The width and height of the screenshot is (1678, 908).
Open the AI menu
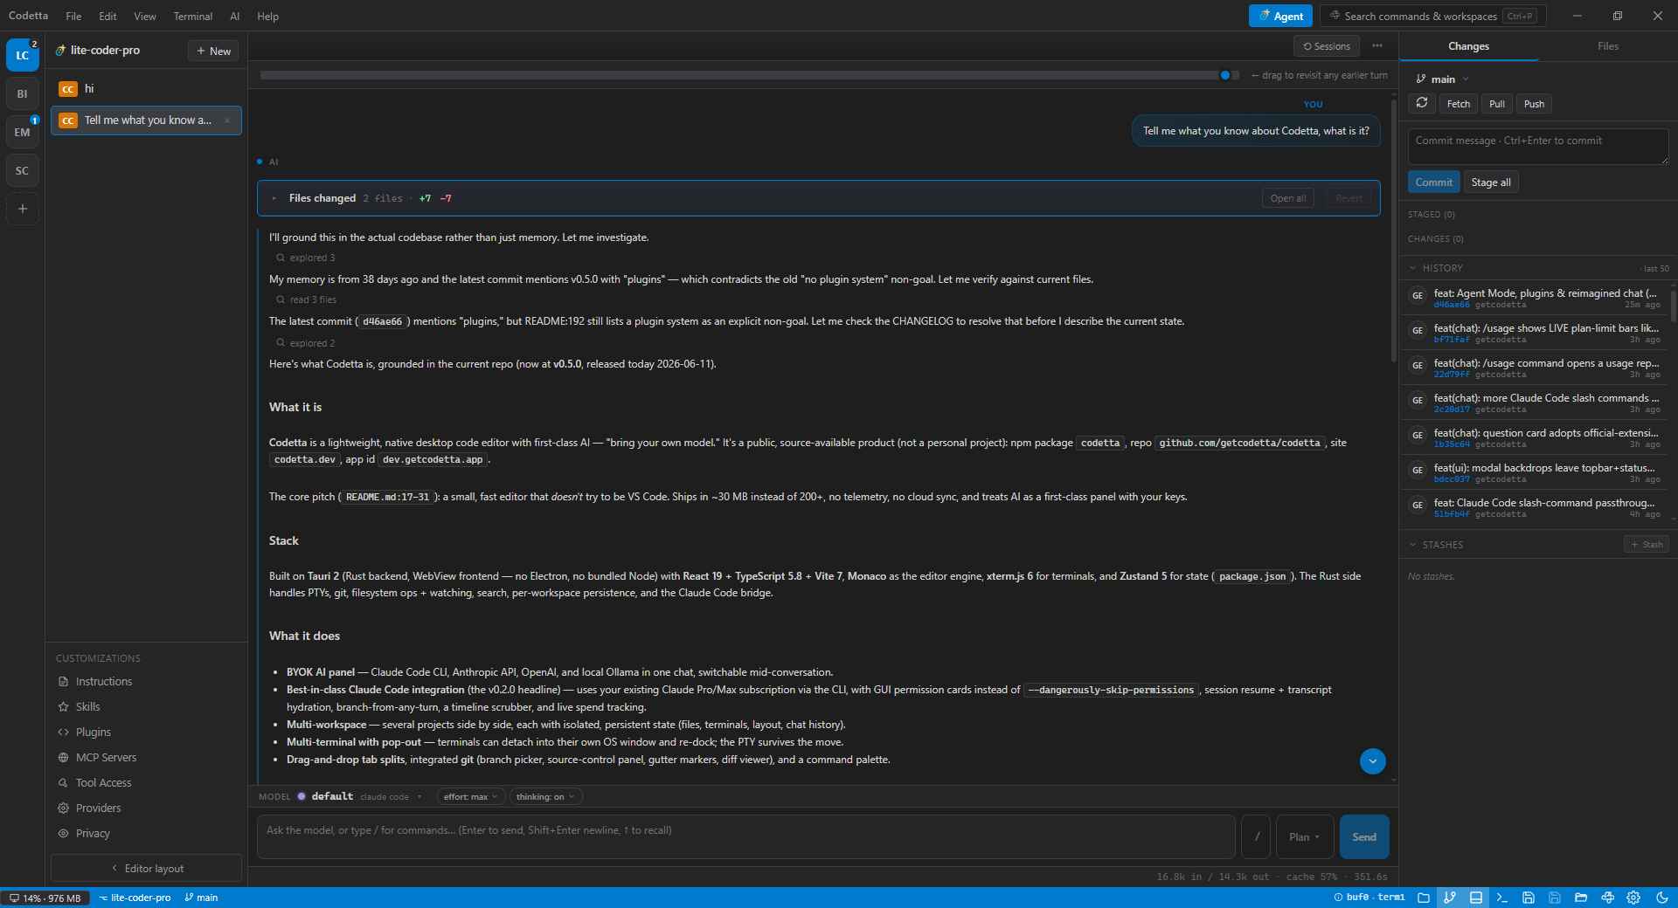coord(234,16)
